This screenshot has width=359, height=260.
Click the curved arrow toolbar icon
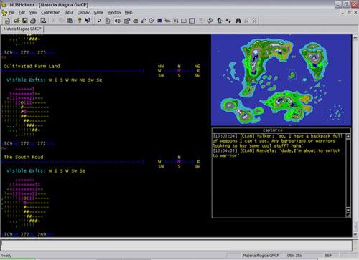(99, 21)
